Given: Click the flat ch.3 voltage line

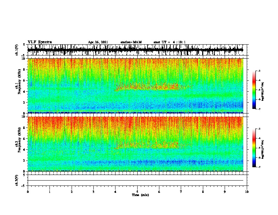Looking at the screenshot, I should point(135,181).
